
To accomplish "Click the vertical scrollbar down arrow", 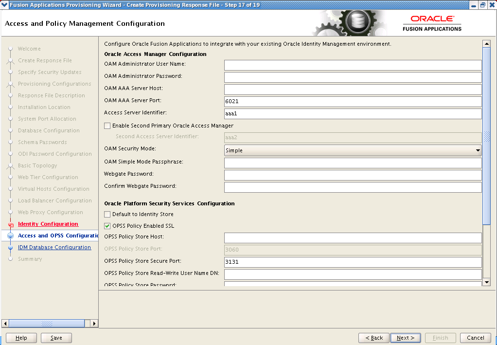I will tap(486, 282).
